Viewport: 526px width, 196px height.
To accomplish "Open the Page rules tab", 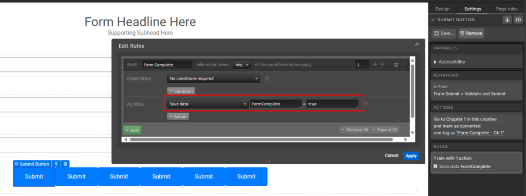I will (506, 9).
